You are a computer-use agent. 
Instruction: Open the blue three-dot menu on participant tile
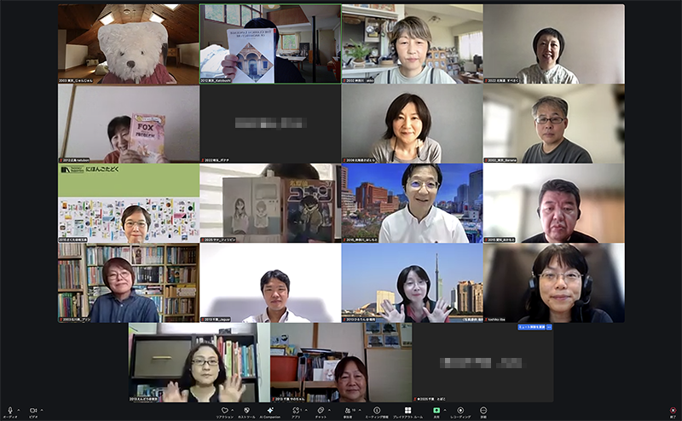tap(550, 326)
